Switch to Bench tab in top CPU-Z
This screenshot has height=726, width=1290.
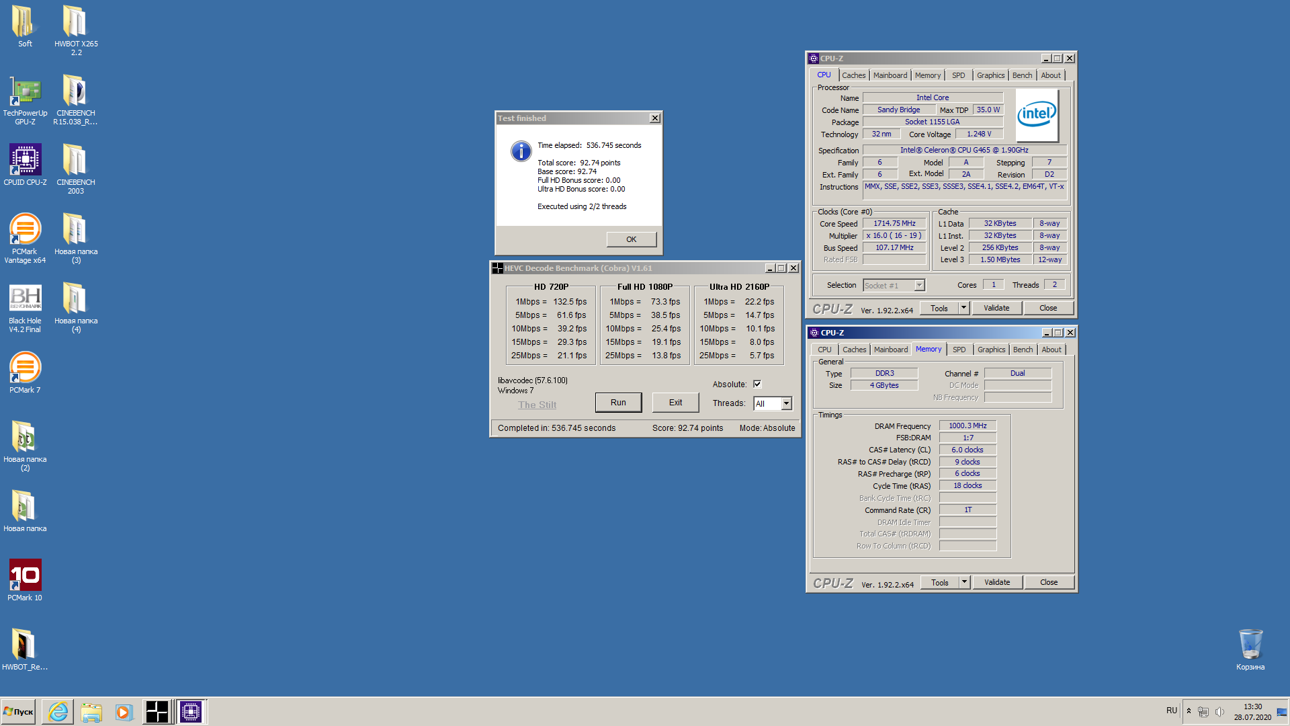click(1023, 75)
